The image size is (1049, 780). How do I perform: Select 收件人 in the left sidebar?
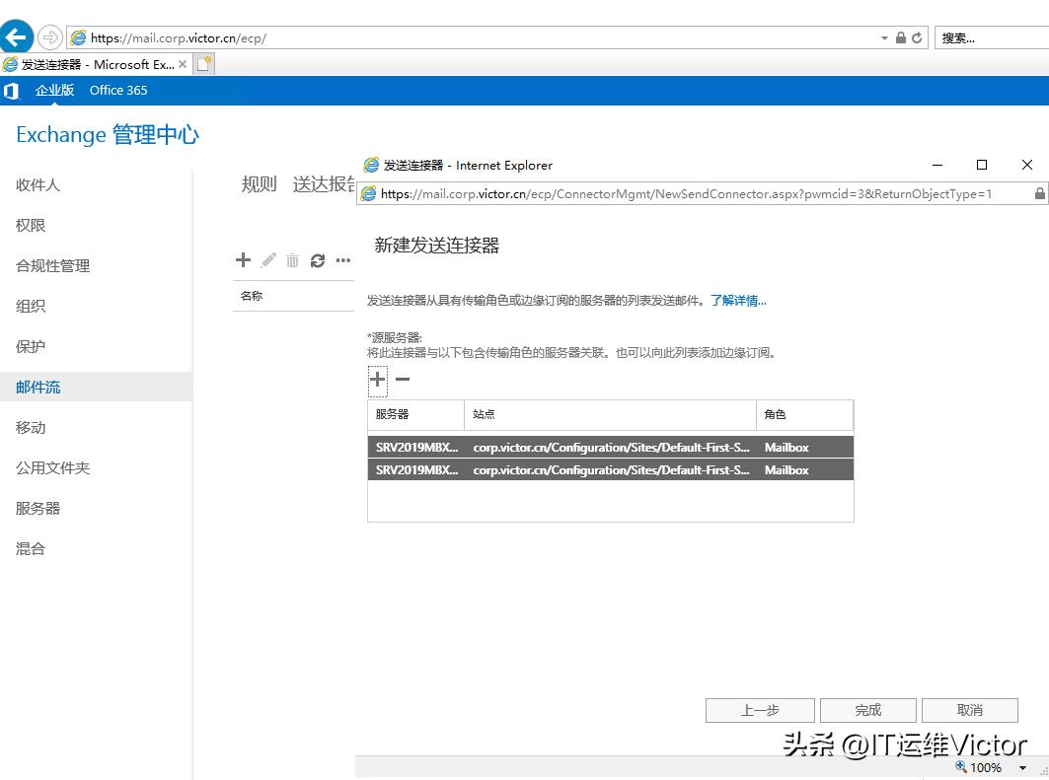click(x=37, y=184)
